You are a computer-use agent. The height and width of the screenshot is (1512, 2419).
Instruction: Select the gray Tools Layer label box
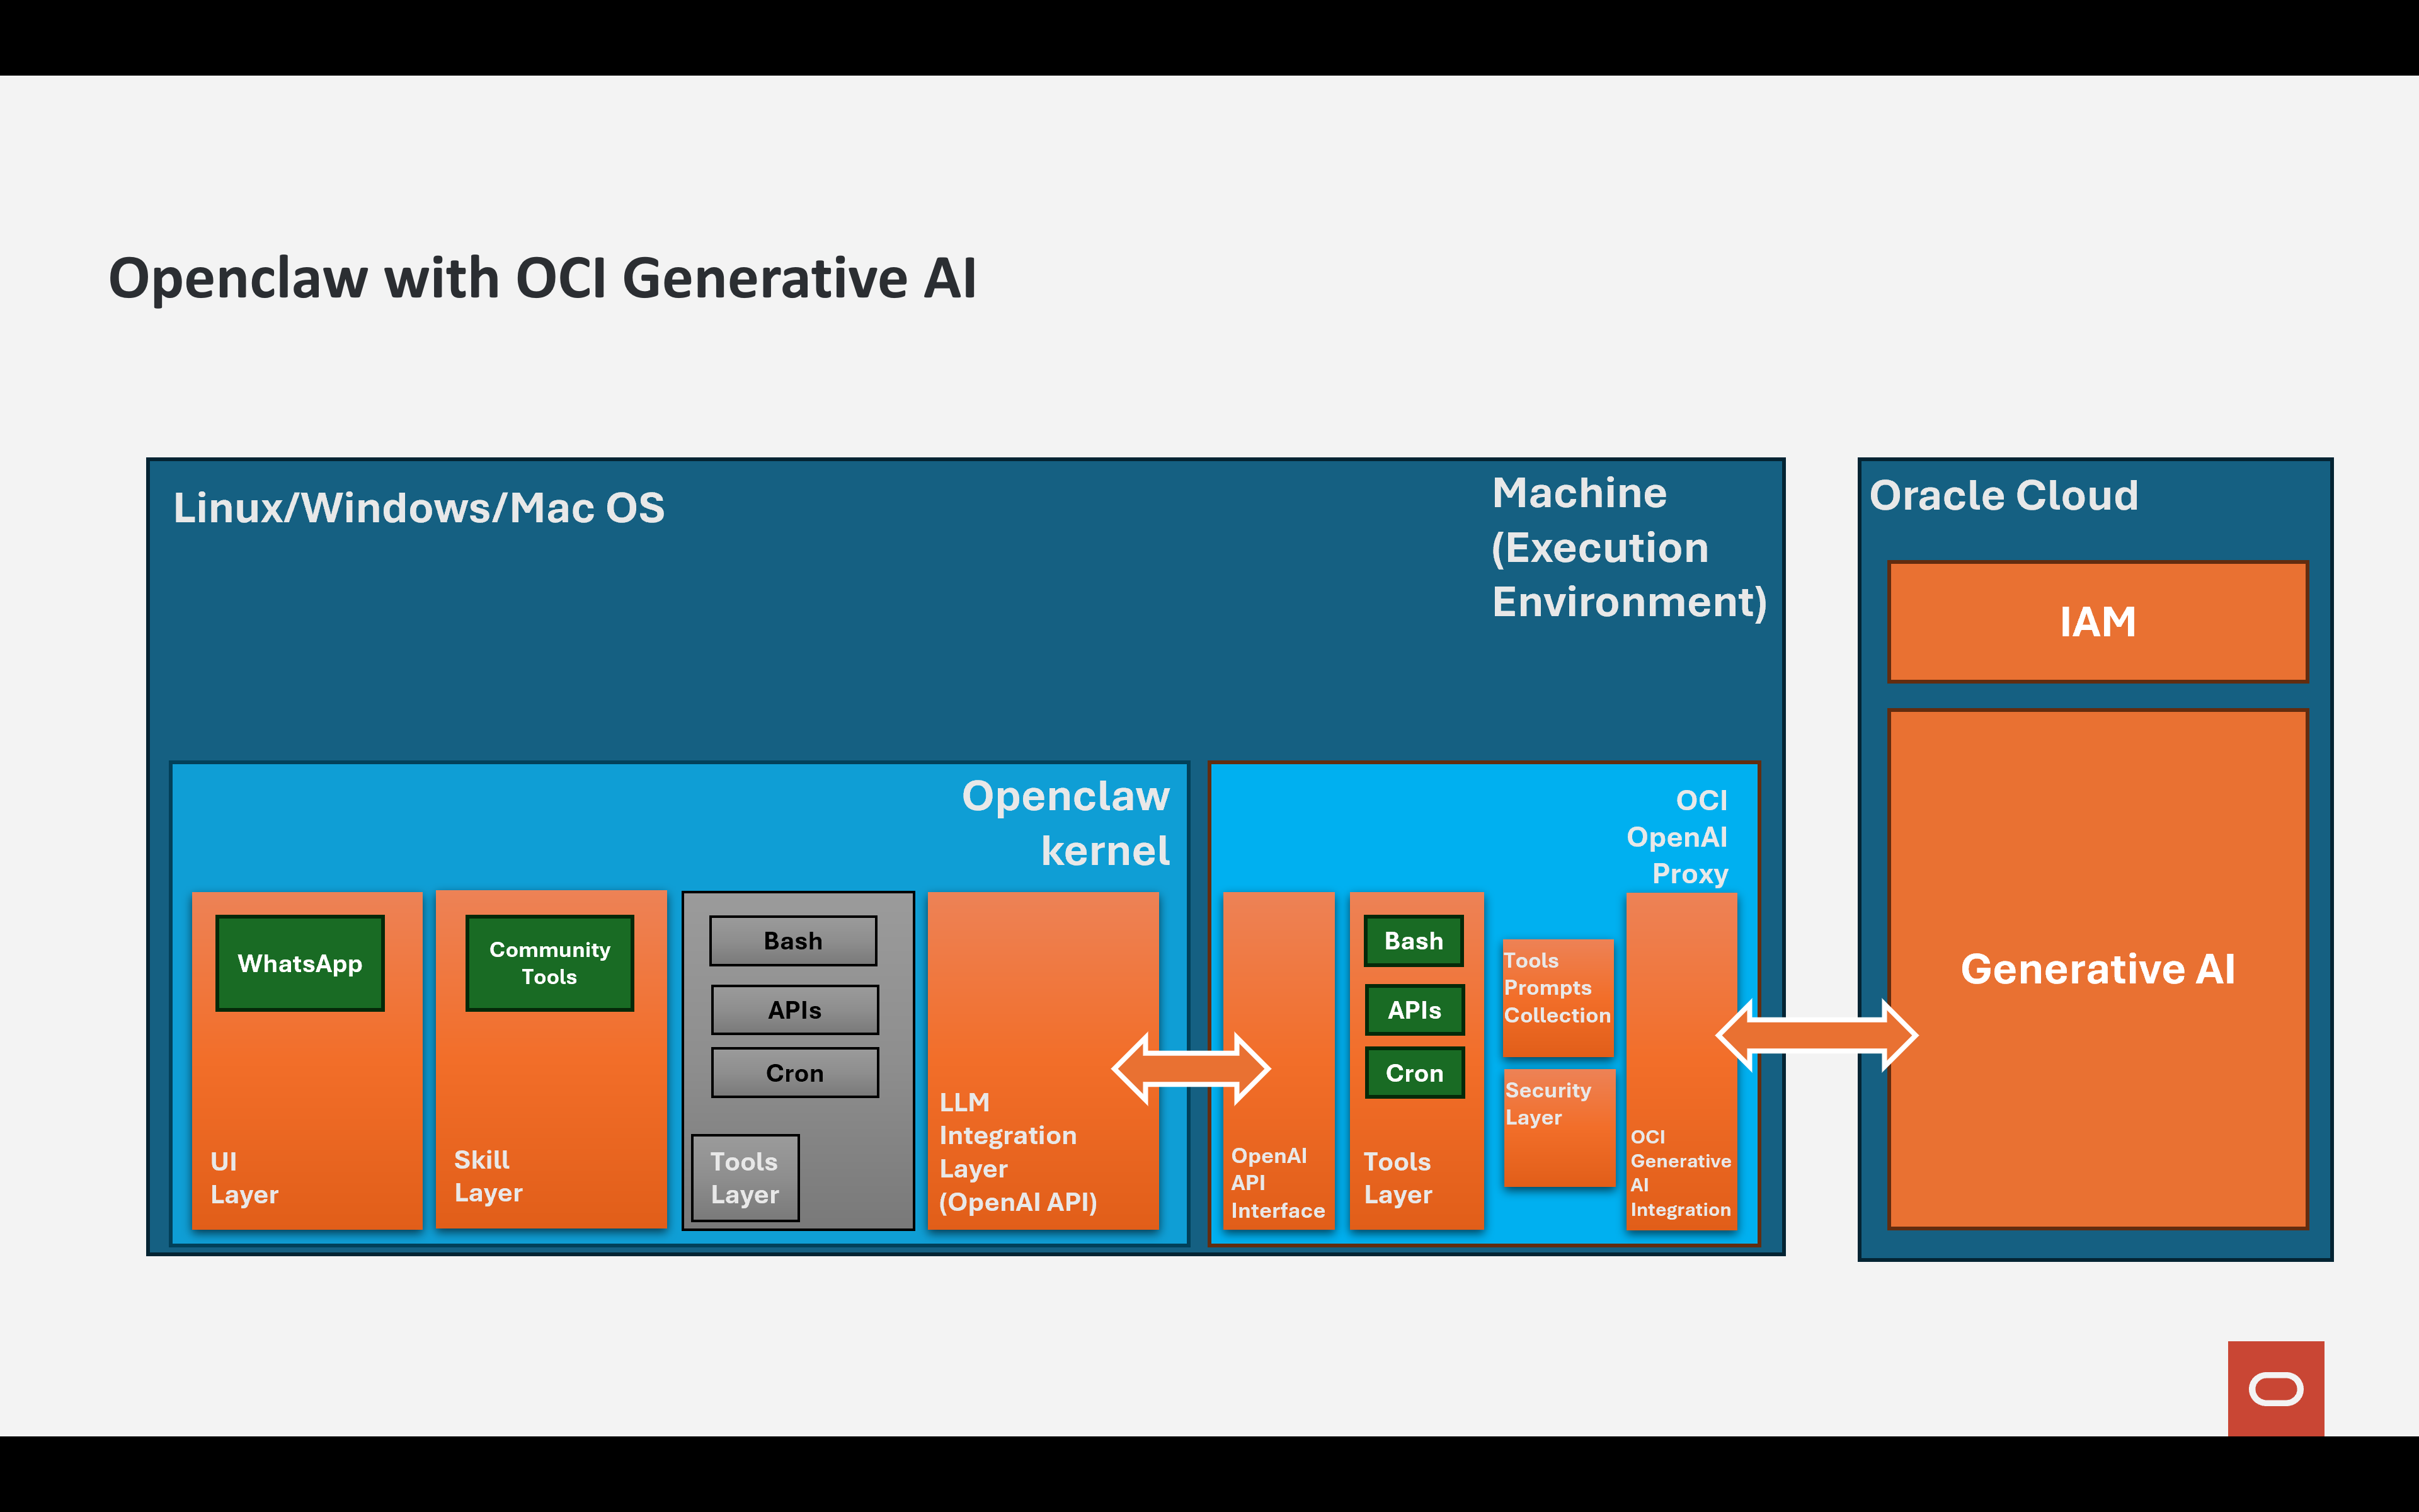[x=745, y=1177]
